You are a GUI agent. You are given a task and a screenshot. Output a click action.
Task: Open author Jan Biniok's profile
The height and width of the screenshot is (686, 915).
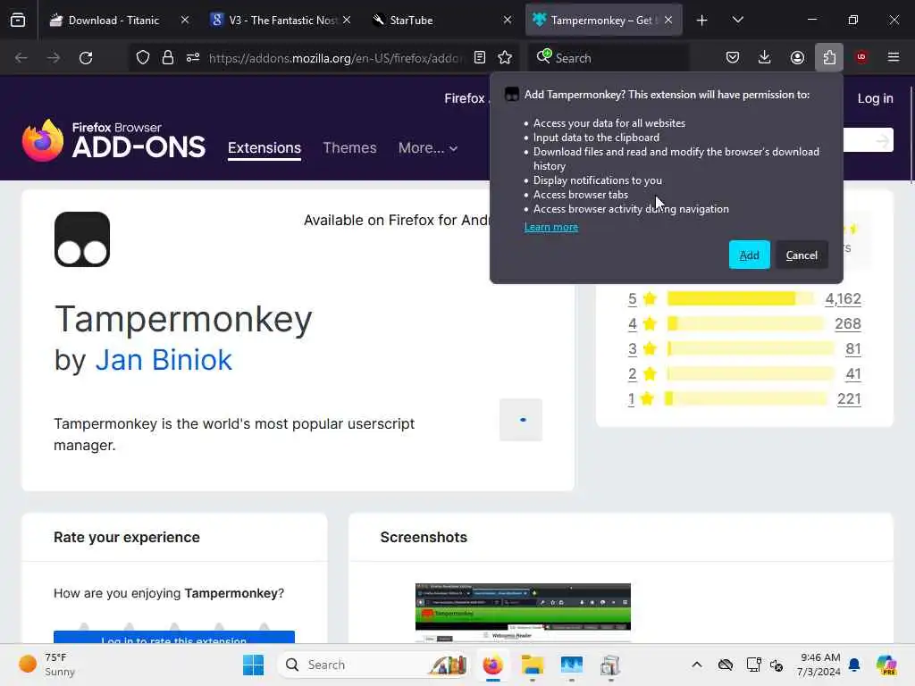point(164,360)
